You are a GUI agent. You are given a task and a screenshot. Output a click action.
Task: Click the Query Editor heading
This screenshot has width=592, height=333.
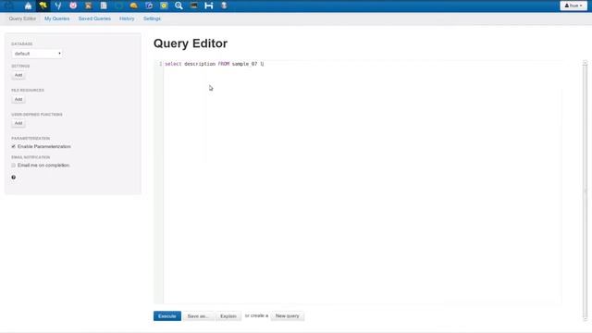point(191,43)
